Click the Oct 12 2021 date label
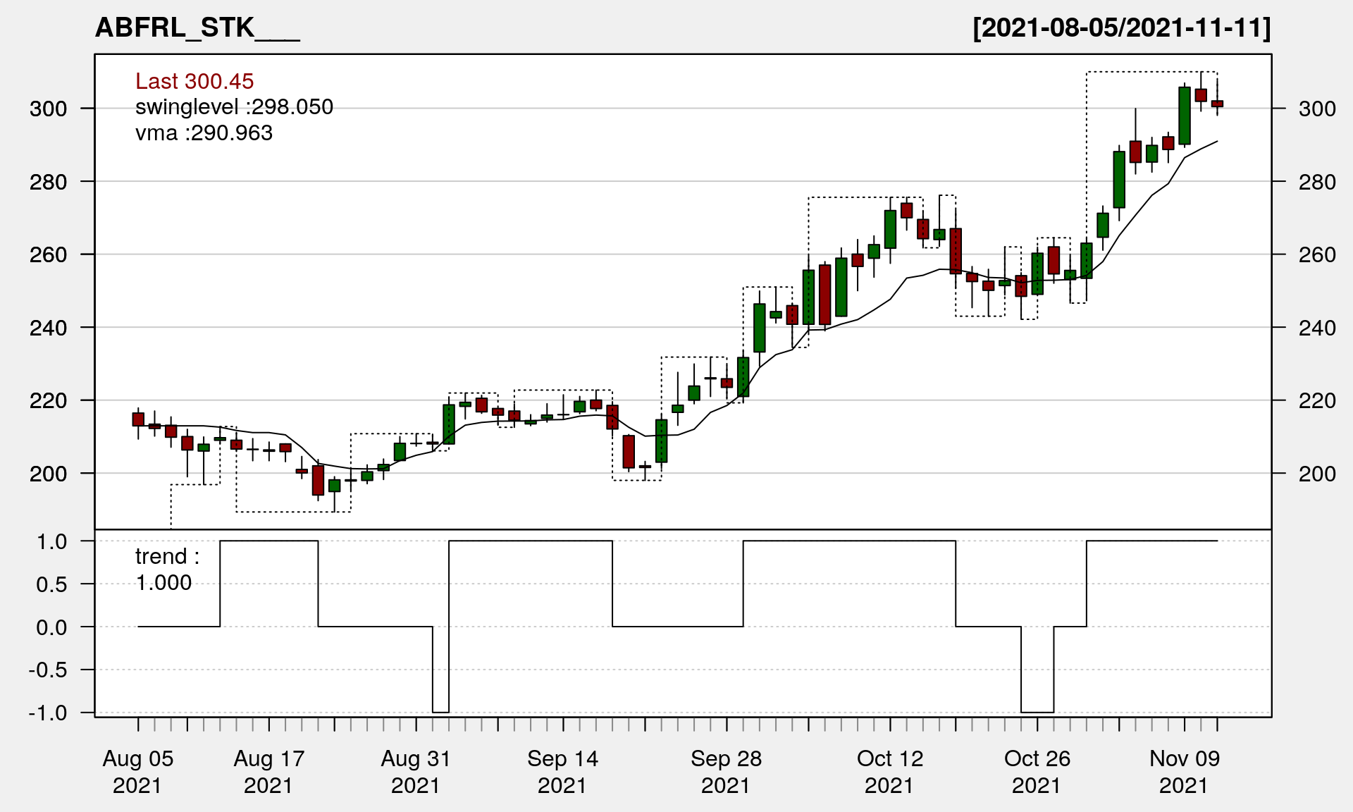The height and width of the screenshot is (812, 1353). click(889, 771)
